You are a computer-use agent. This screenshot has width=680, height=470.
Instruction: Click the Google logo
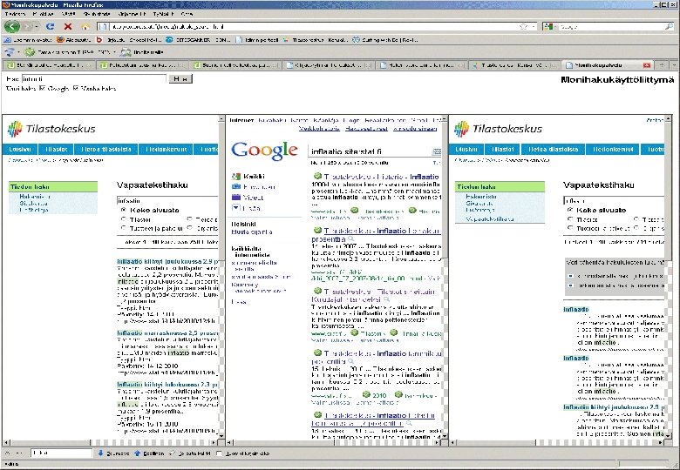[x=264, y=151]
